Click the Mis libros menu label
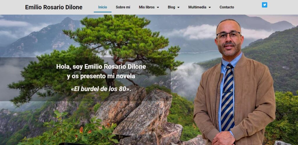Viewport: 298px width, 145px height. click(x=147, y=7)
